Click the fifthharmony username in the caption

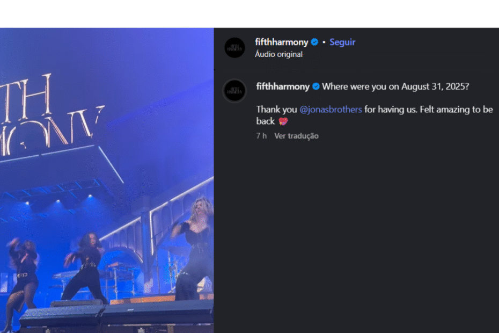tap(283, 86)
